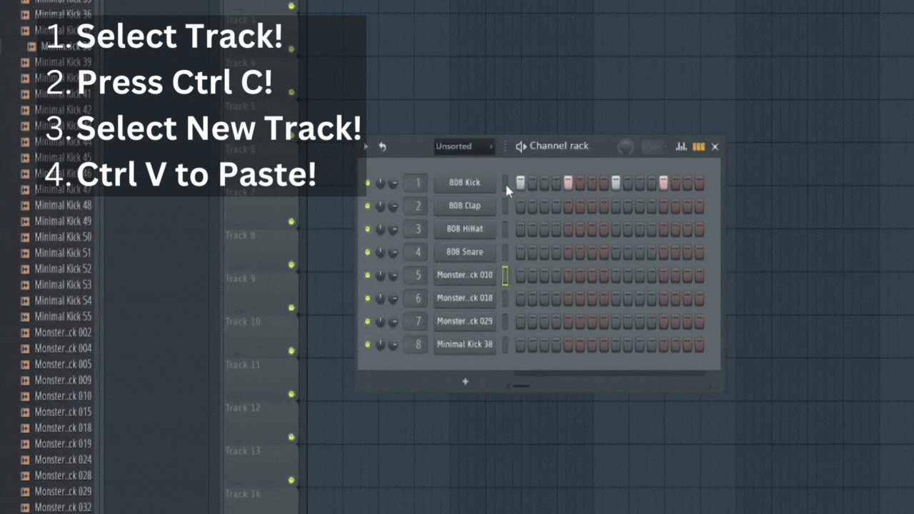Mute the 808 Kick channel
The image size is (914, 514).
click(x=368, y=183)
